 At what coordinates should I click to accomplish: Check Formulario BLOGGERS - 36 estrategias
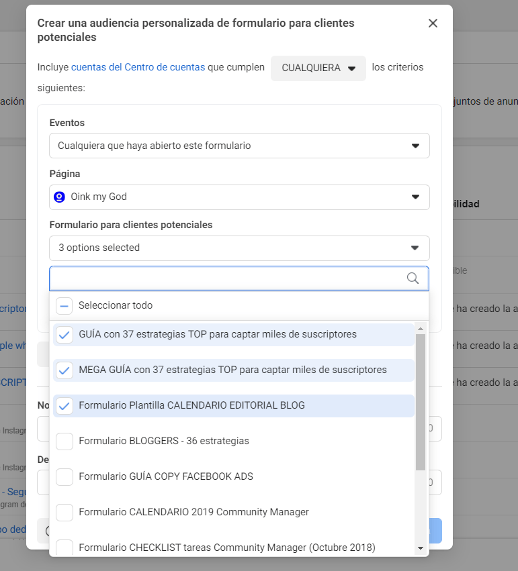(x=64, y=441)
